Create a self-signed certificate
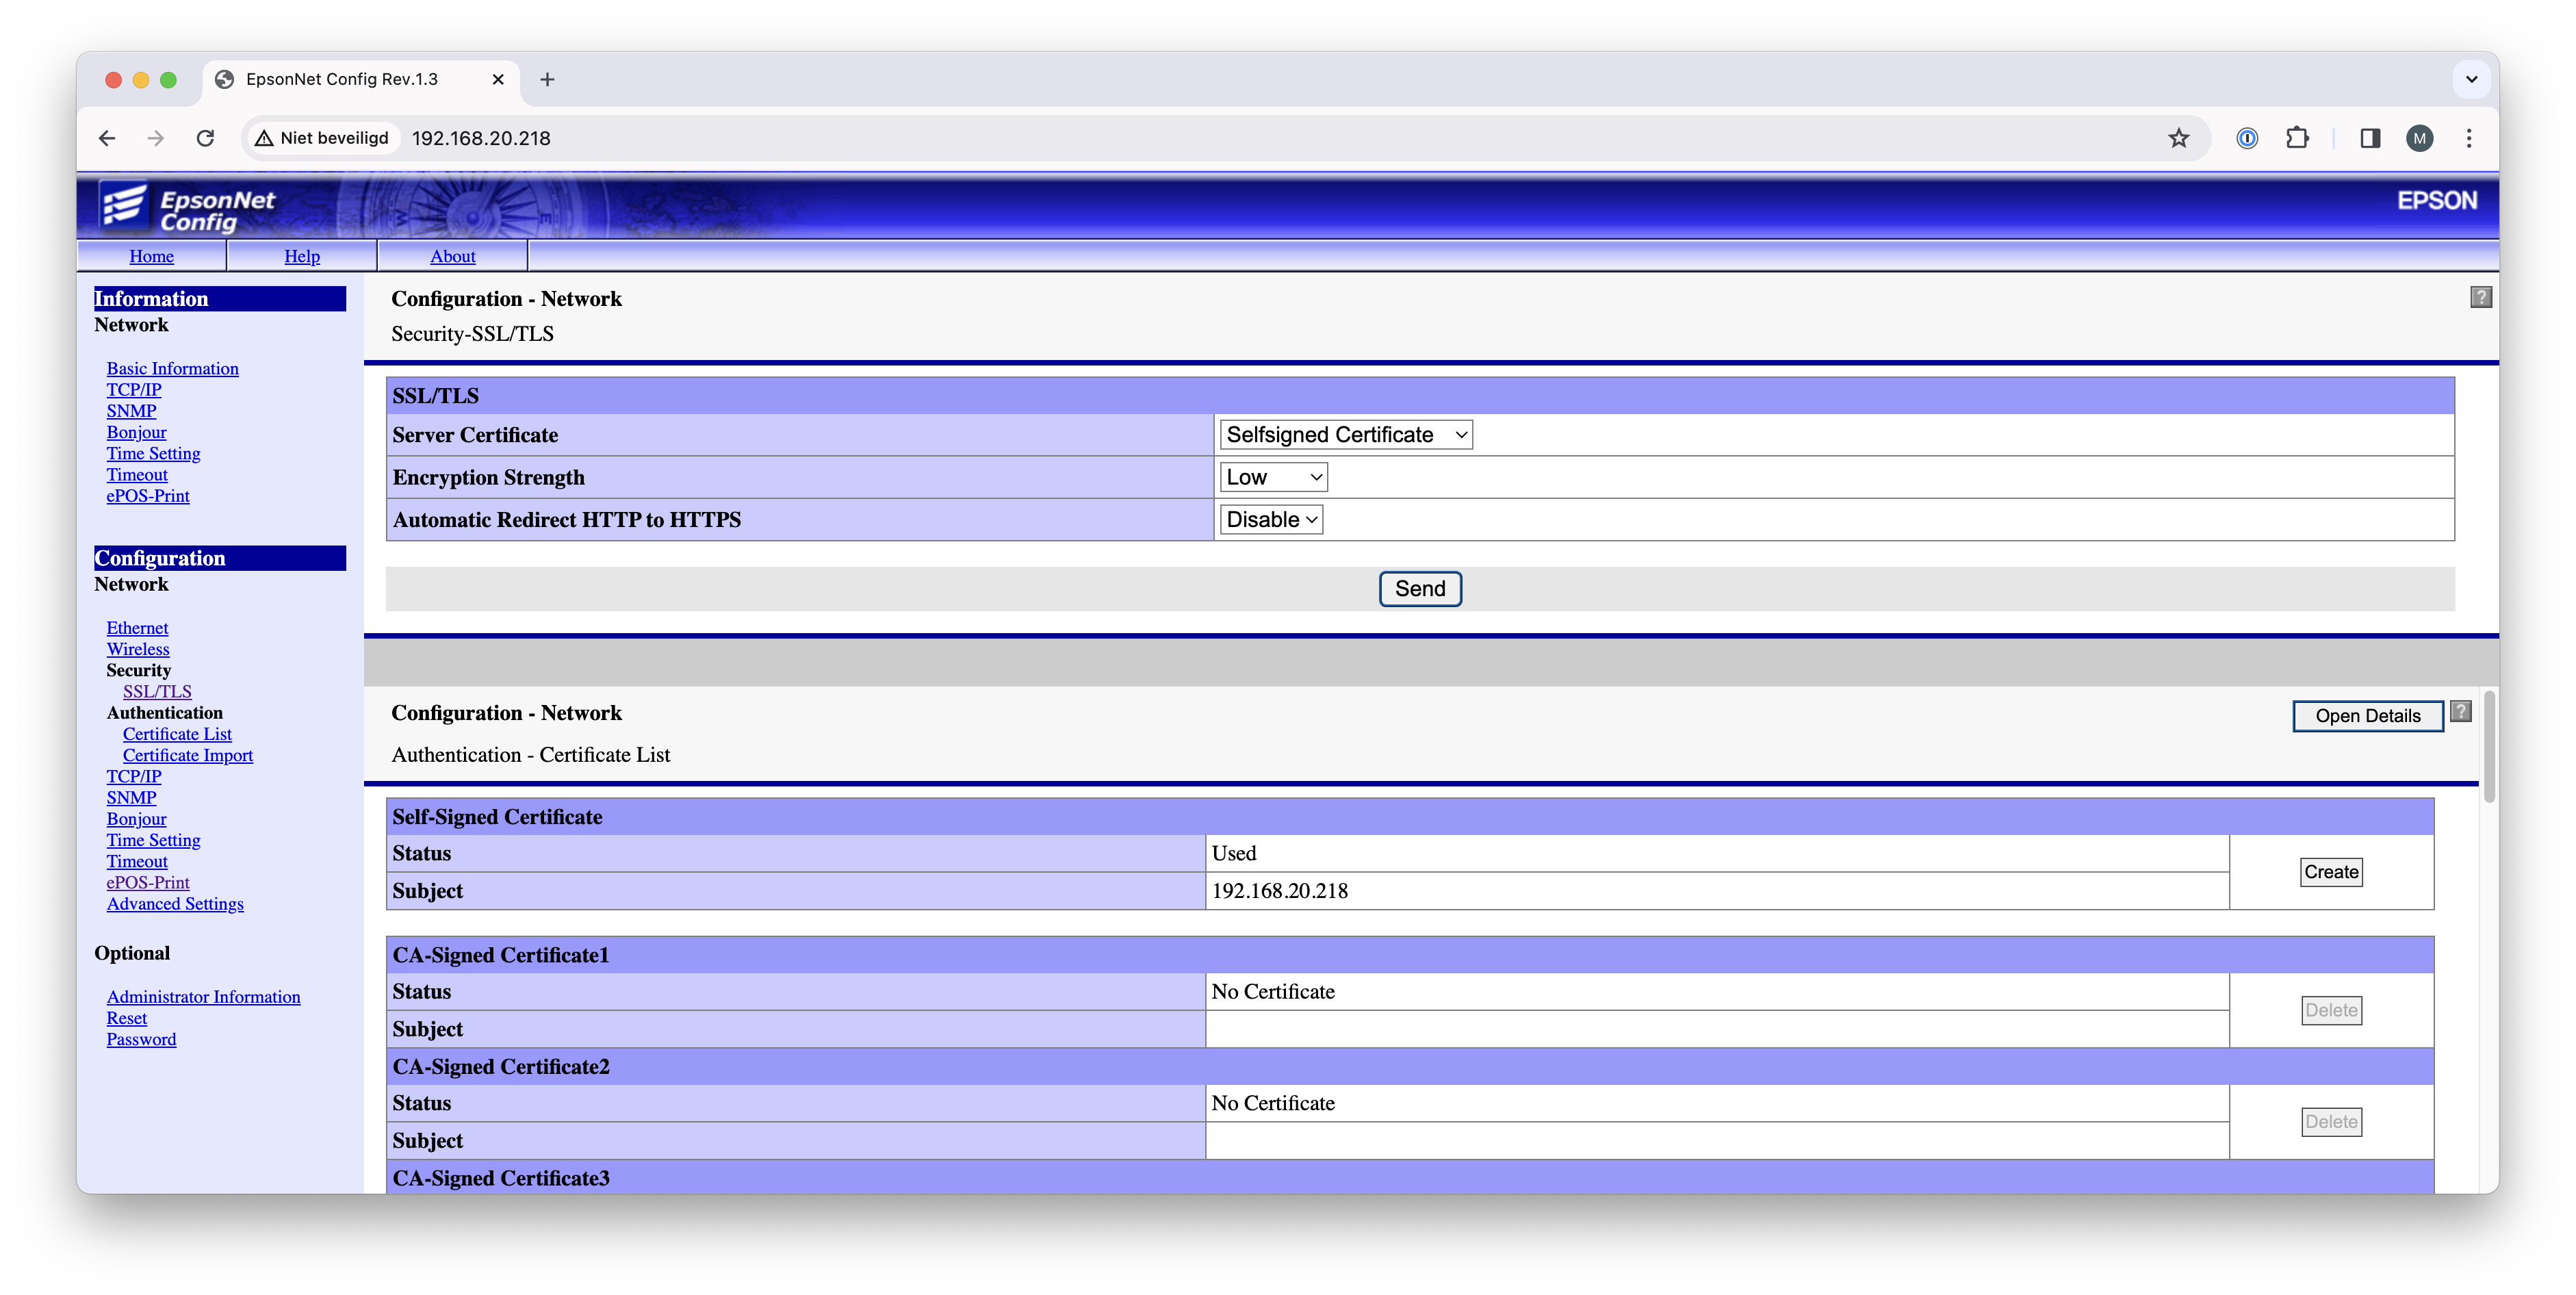This screenshot has width=2576, height=1295. pyautogui.click(x=2330, y=872)
